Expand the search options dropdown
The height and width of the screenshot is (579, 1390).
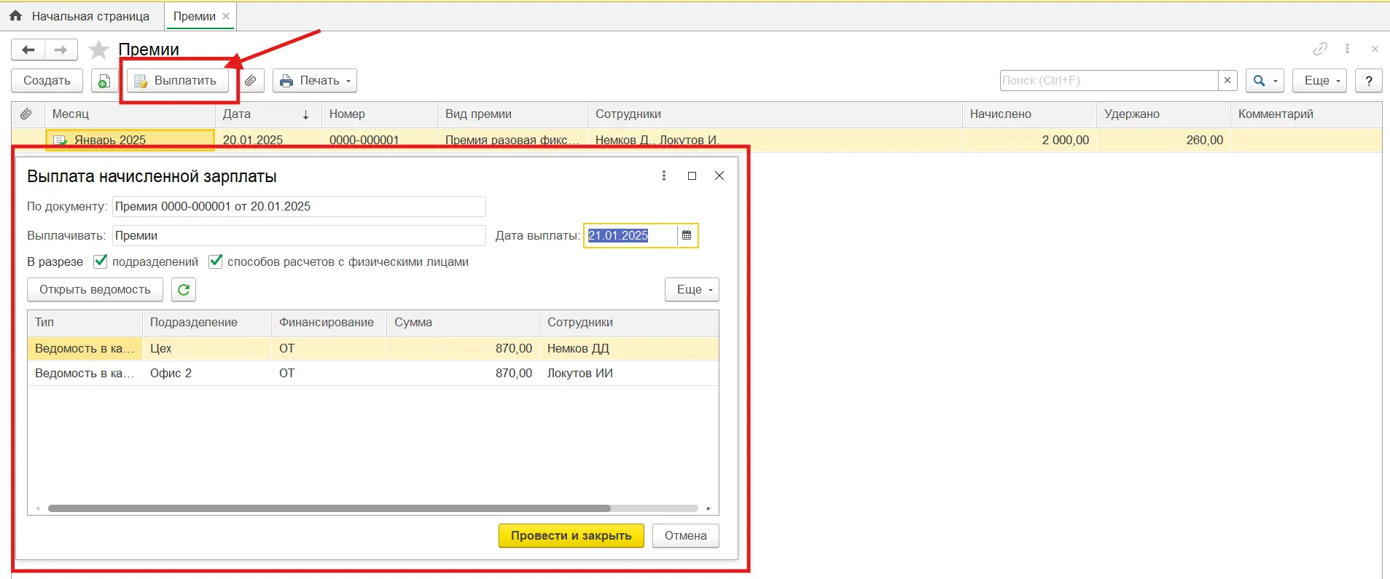[x=1264, y=81]
